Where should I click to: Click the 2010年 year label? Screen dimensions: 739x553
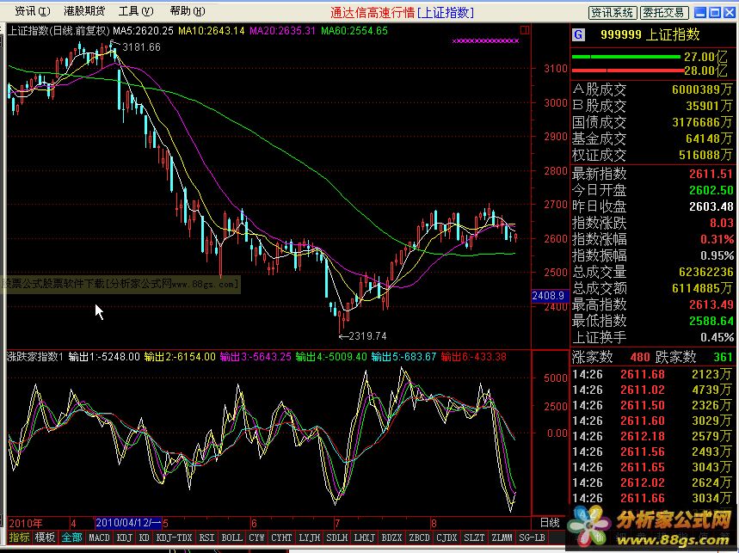tap(26, 523)
